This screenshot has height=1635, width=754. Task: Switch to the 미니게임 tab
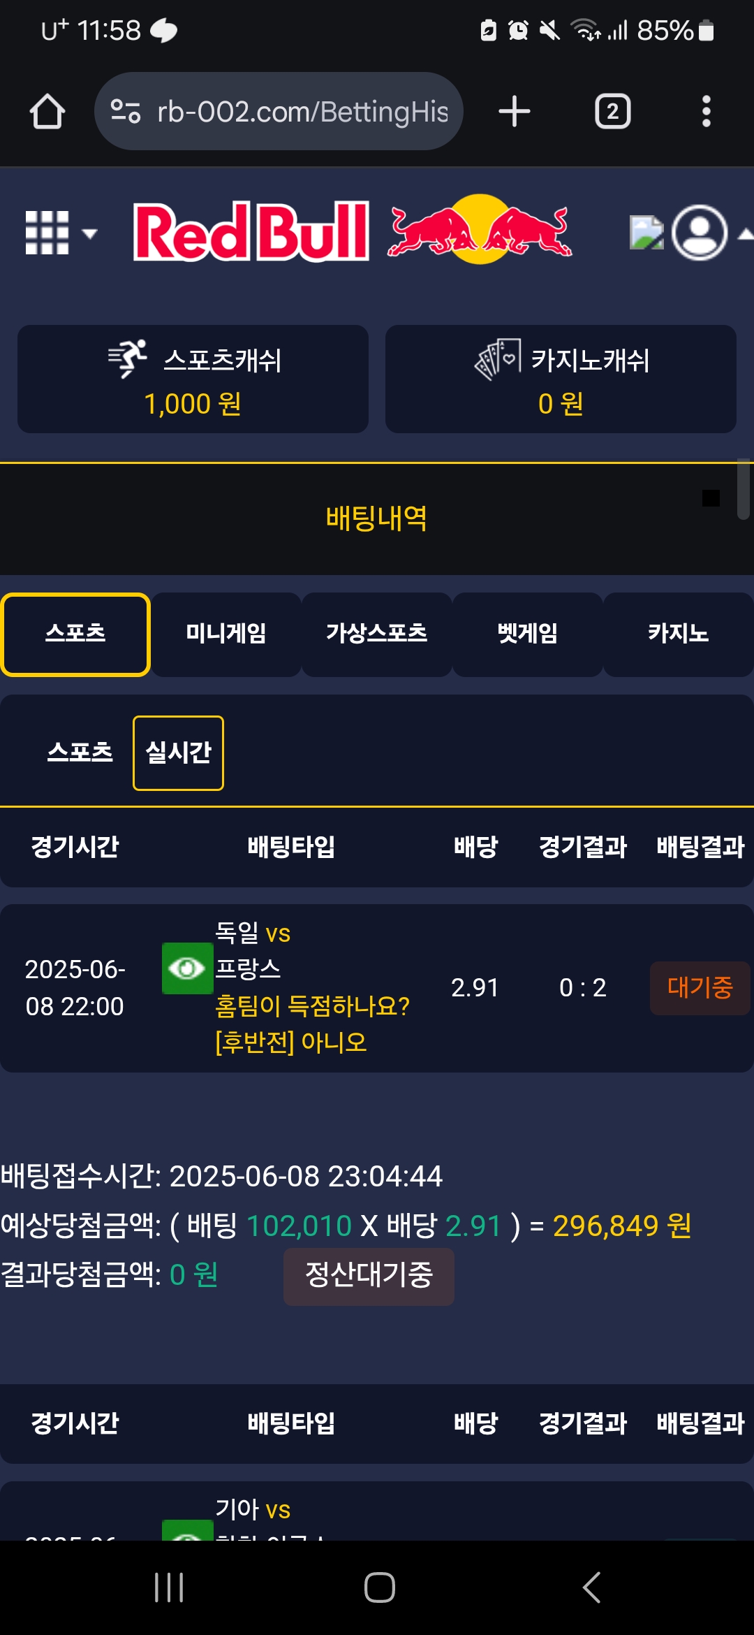pyautogui.click(x=226, y=634)
